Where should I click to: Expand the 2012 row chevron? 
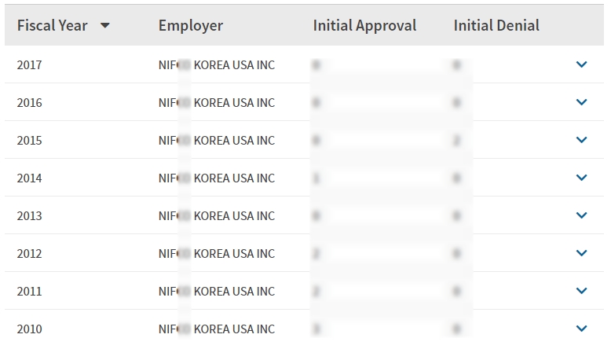coord(581,253)
